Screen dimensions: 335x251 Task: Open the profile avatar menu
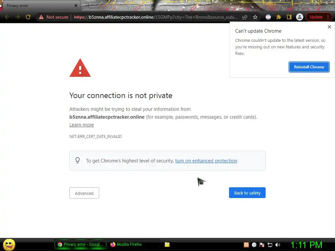click(x=300, y=17)
